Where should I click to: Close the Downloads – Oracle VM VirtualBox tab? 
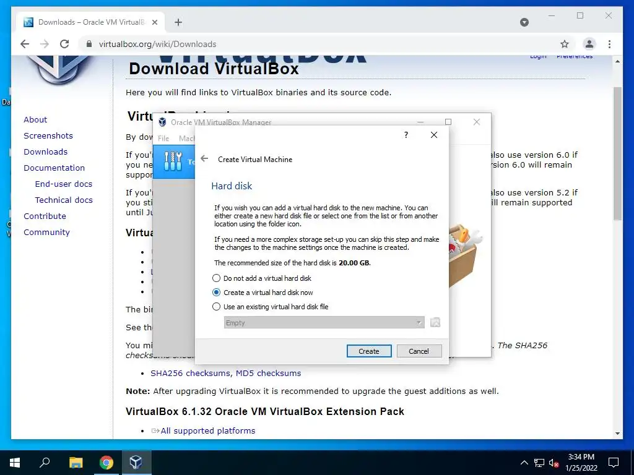pyautogui.click(x=154, y=22)
